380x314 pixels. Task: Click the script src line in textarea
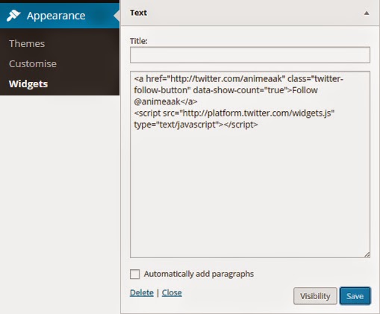234,113
